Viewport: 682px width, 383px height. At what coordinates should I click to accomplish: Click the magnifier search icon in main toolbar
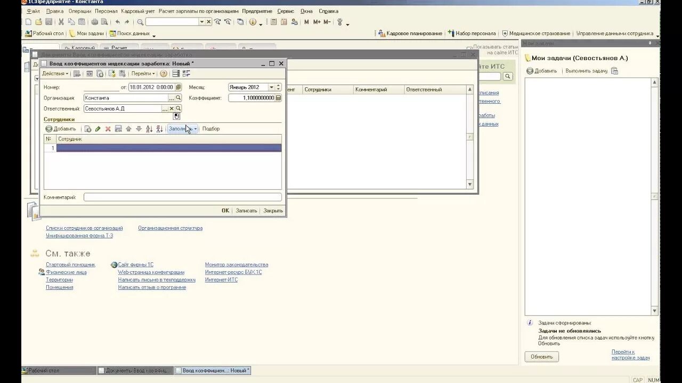(140, 22)
